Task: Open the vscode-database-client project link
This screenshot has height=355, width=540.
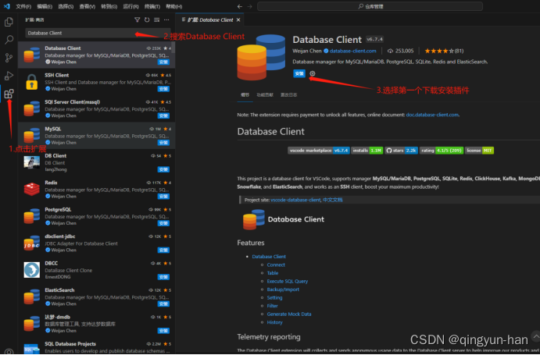Action: (x=295, y=200)
